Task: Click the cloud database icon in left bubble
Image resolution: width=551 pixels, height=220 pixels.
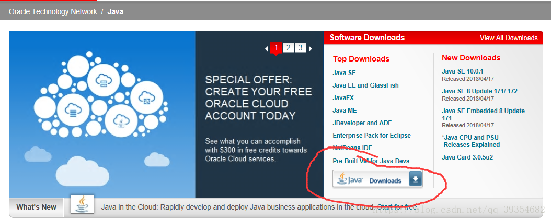Action: pos(73,109)
